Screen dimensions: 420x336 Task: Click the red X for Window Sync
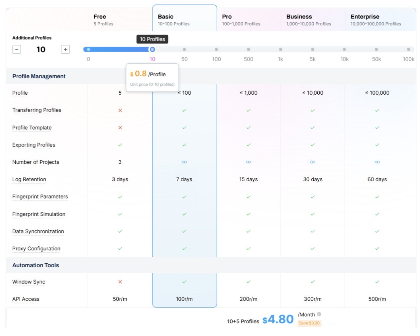coord(120,282)
